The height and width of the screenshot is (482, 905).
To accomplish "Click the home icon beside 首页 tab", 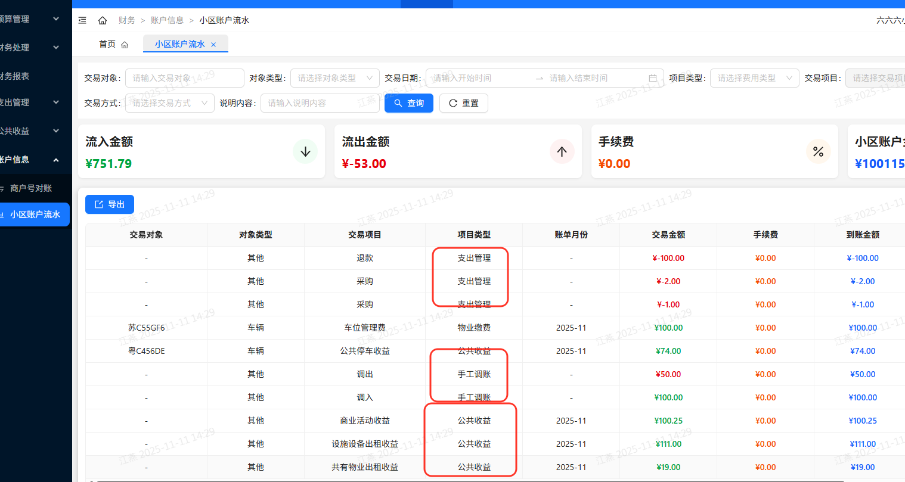I will pyautogui.click(x=125, y=45).
